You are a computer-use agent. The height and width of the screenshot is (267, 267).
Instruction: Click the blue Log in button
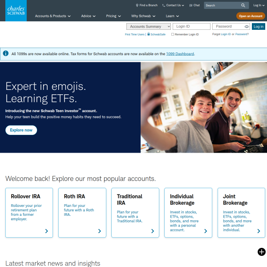[x=259, y=27]
